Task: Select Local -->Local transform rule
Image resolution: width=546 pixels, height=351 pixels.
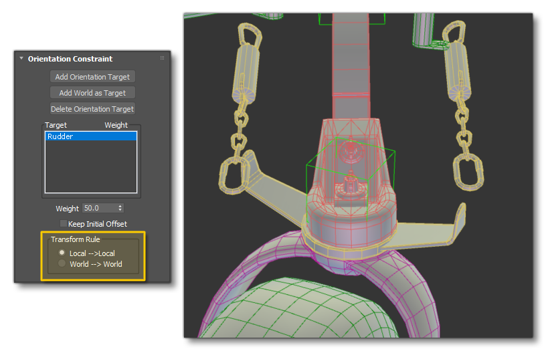Action: pyautogui.click(x=62, y=253)
